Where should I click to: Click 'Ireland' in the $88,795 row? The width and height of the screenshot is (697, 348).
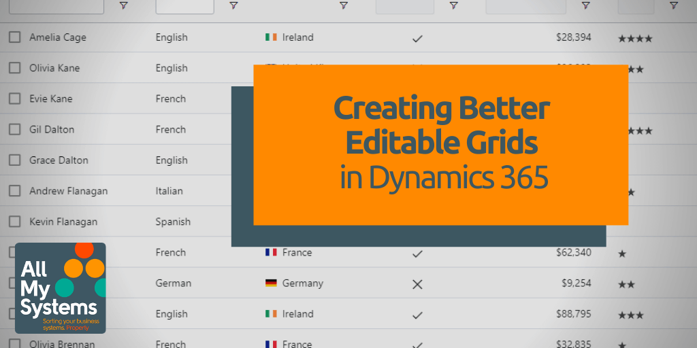[x=298, y=314]
